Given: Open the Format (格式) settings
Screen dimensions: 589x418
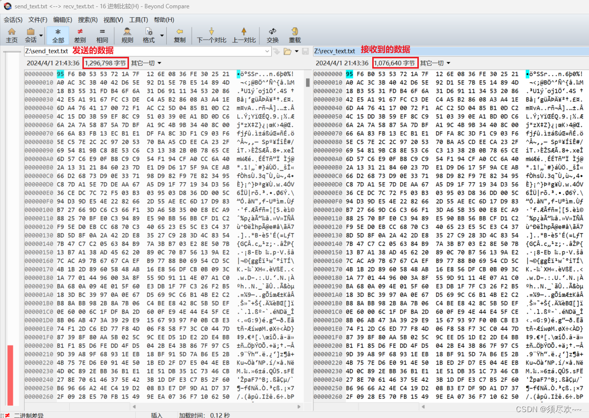Looking at the screenshot, I should [x=149, y=35].
